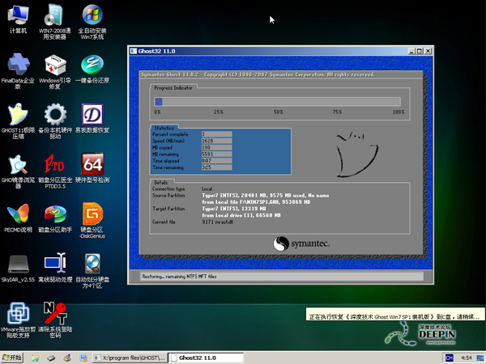Click the 正在执行恢复 notification tooltip
The width and height of the screenshot is (486, 364).
pos(395,315)
